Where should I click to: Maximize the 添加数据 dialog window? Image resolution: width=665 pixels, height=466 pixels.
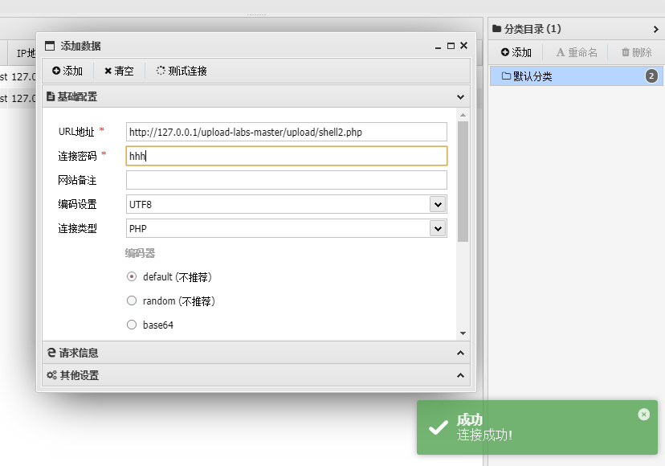coord(451,46)
